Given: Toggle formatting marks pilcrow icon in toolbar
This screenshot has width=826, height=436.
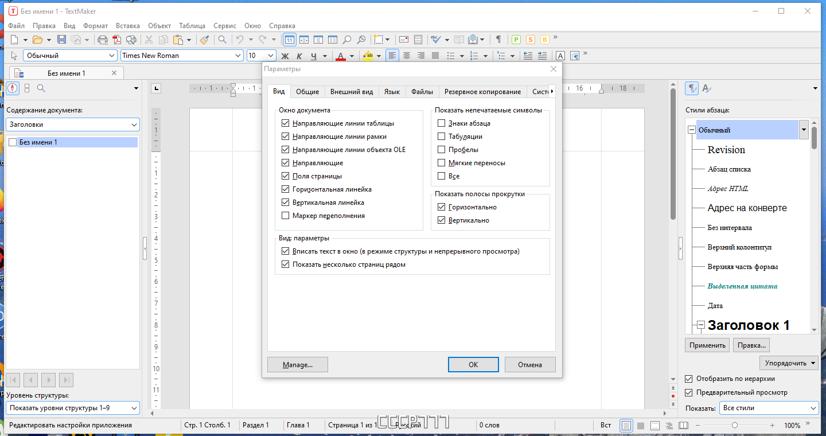Looking at the screenshot, I should 498,40.
